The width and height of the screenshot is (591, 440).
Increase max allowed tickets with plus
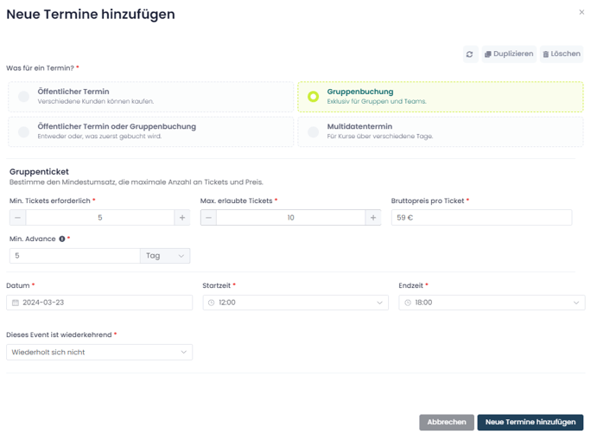pyautogui.click(x=373, y=218)
